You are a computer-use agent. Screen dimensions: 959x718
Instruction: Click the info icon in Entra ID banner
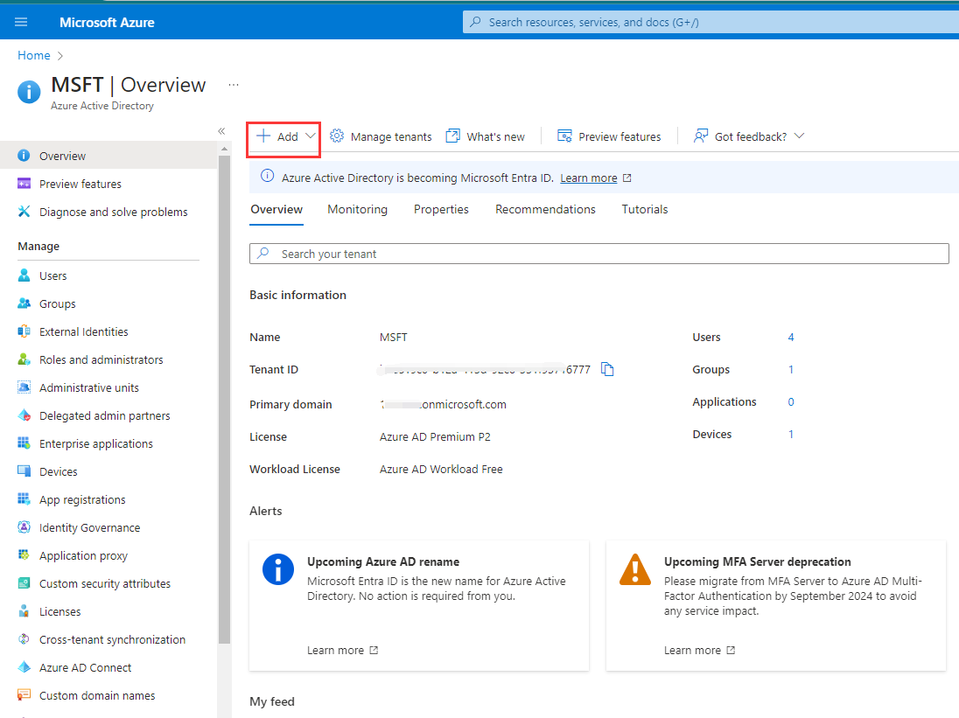267,177
